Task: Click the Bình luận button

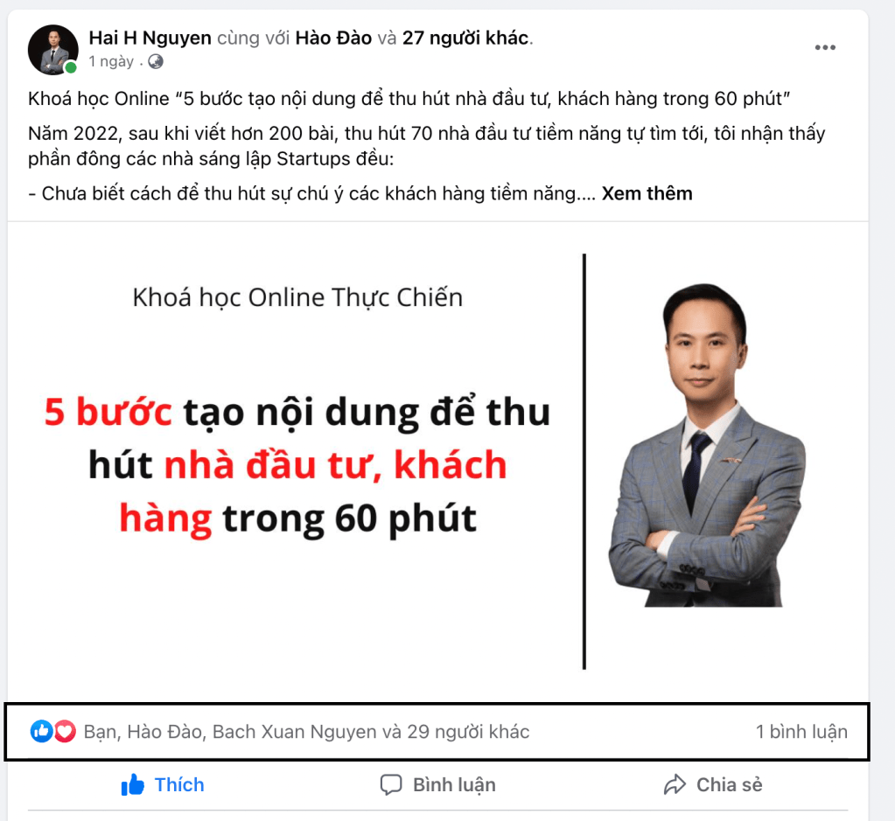Action: (437, 784)
